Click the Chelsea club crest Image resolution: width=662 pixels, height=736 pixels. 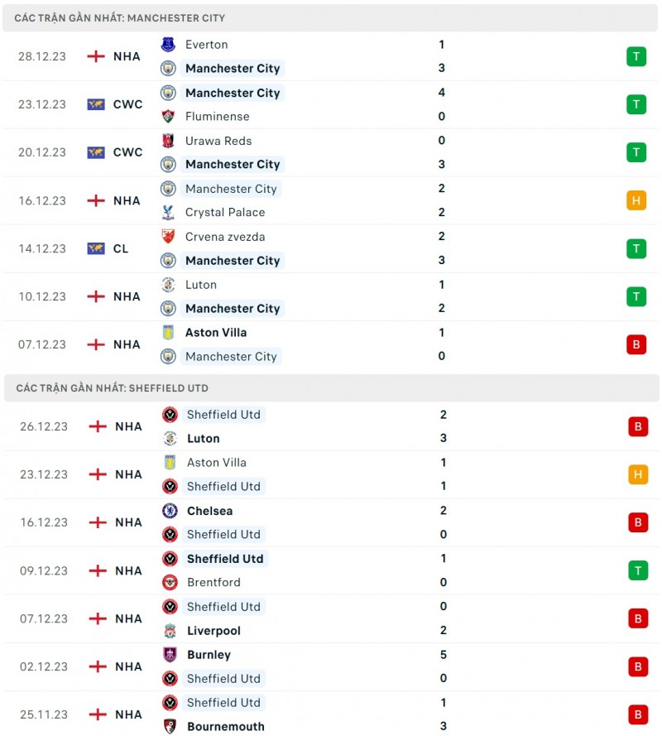pyautogui.click(x=170, y=511)
